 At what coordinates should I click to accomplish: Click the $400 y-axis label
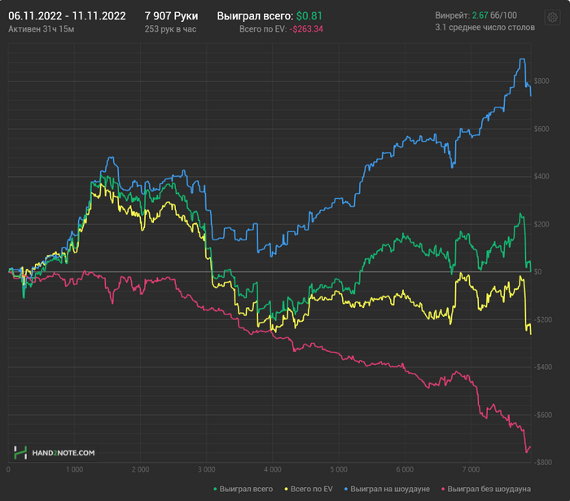(x=541, y=177)
